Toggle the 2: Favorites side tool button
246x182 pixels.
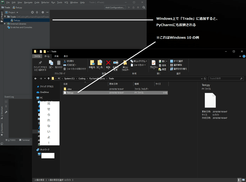click(x=2, y=130)
